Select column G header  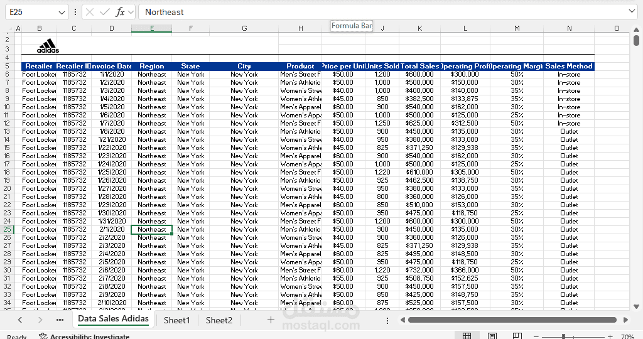(244, 28)
